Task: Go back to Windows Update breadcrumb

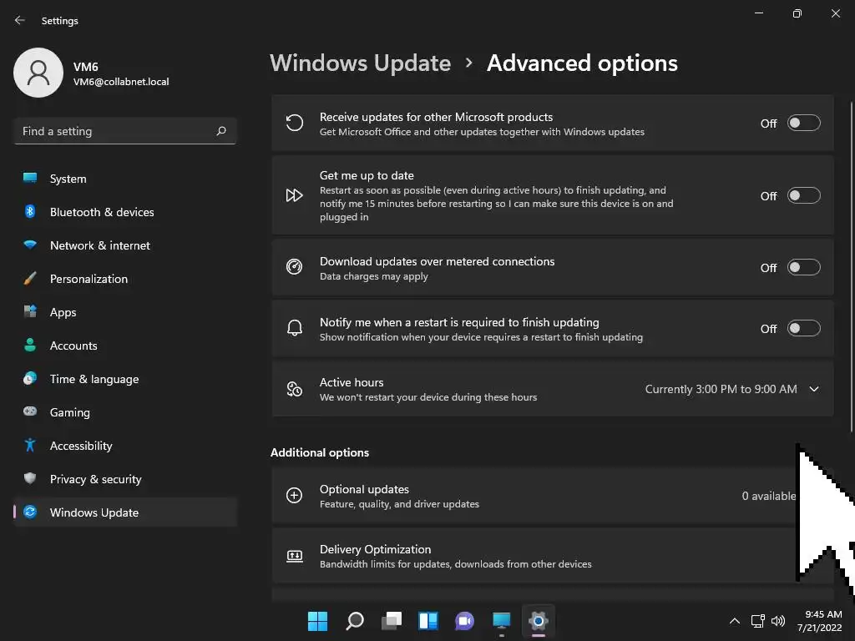Action: click(361, 63)
